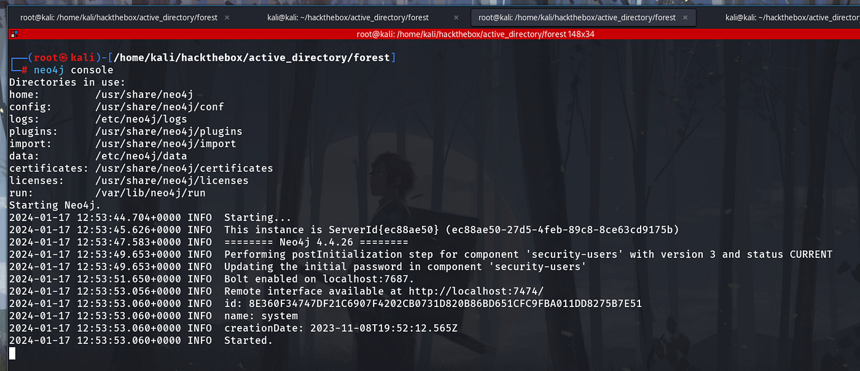Click the 'Starting Neo4j.' line
This screenshot has width=860, height=371.
click(55, 205)
